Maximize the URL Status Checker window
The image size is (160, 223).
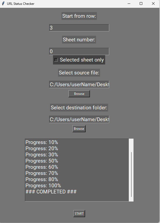(141, 3)
